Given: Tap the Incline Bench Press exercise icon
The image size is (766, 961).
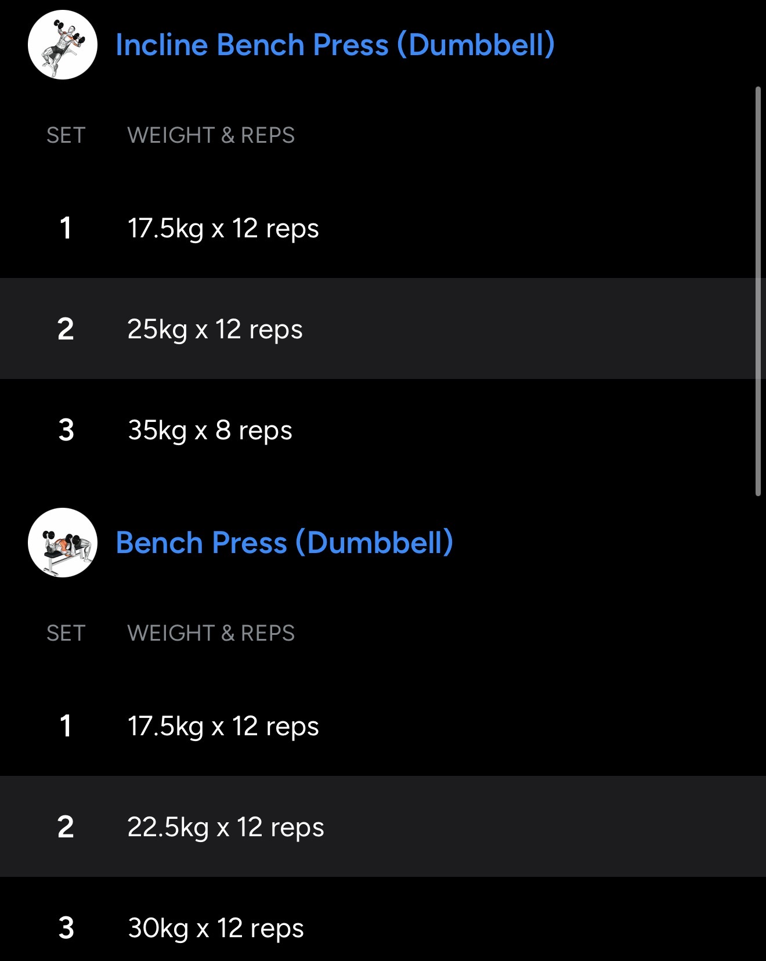Looking at the screenshot, I should pos(63,45).
